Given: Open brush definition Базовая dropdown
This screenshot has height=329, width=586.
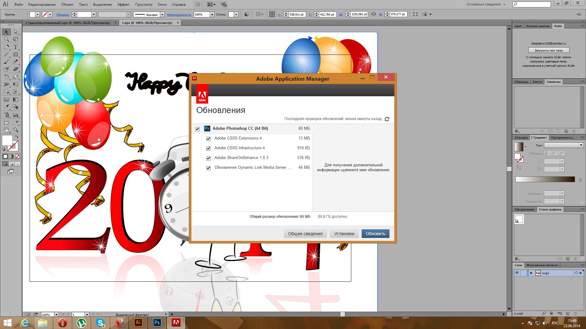Looking at the screenshot, I should [x=162, y=14].
